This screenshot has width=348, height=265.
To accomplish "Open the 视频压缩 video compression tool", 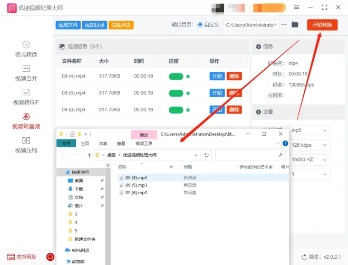I will tap(26, 145).
